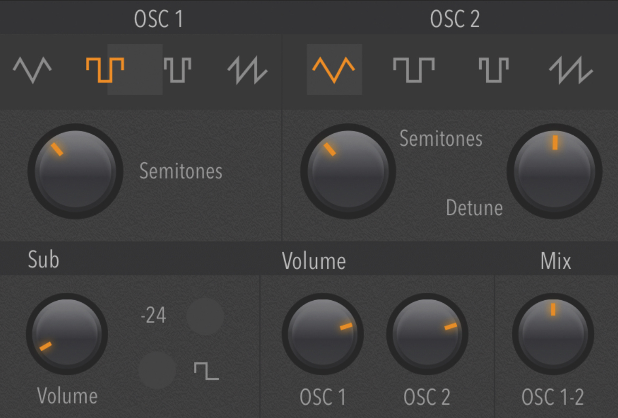Select narrow pulse waveform for OSC 2
The image size is (618, 418).
point(493,70)
